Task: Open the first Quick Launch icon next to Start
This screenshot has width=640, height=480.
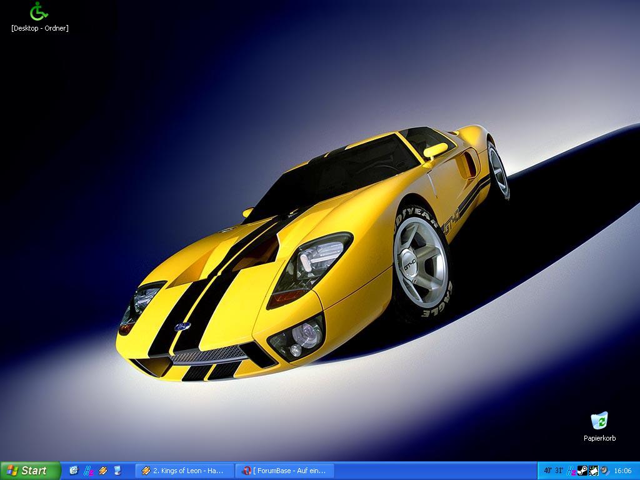Action: coord(74,471)
